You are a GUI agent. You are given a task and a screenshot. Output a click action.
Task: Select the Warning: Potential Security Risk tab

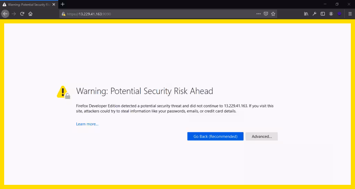click(29, 4)
